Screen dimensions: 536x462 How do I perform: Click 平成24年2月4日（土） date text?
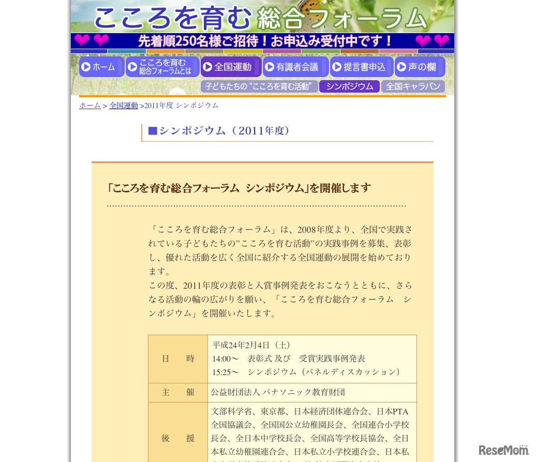[x=251, y=345]
